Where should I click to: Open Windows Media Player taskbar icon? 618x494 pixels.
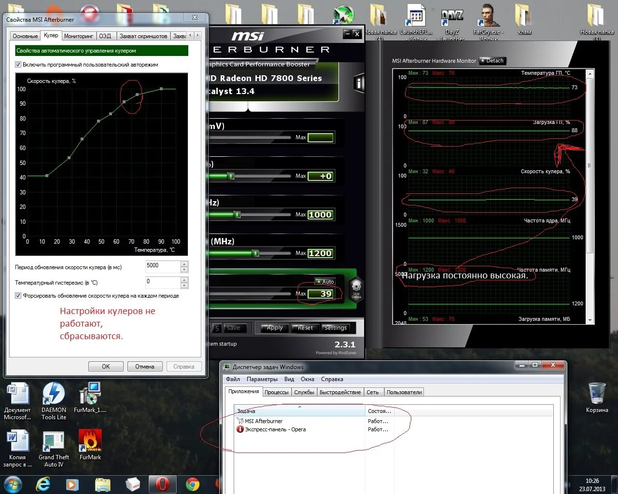click(x=72, y=484)
